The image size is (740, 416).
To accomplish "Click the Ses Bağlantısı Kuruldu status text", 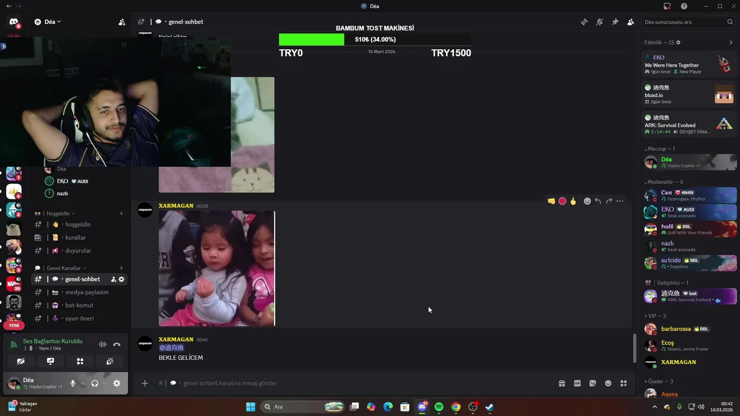I will pos(53,341).
